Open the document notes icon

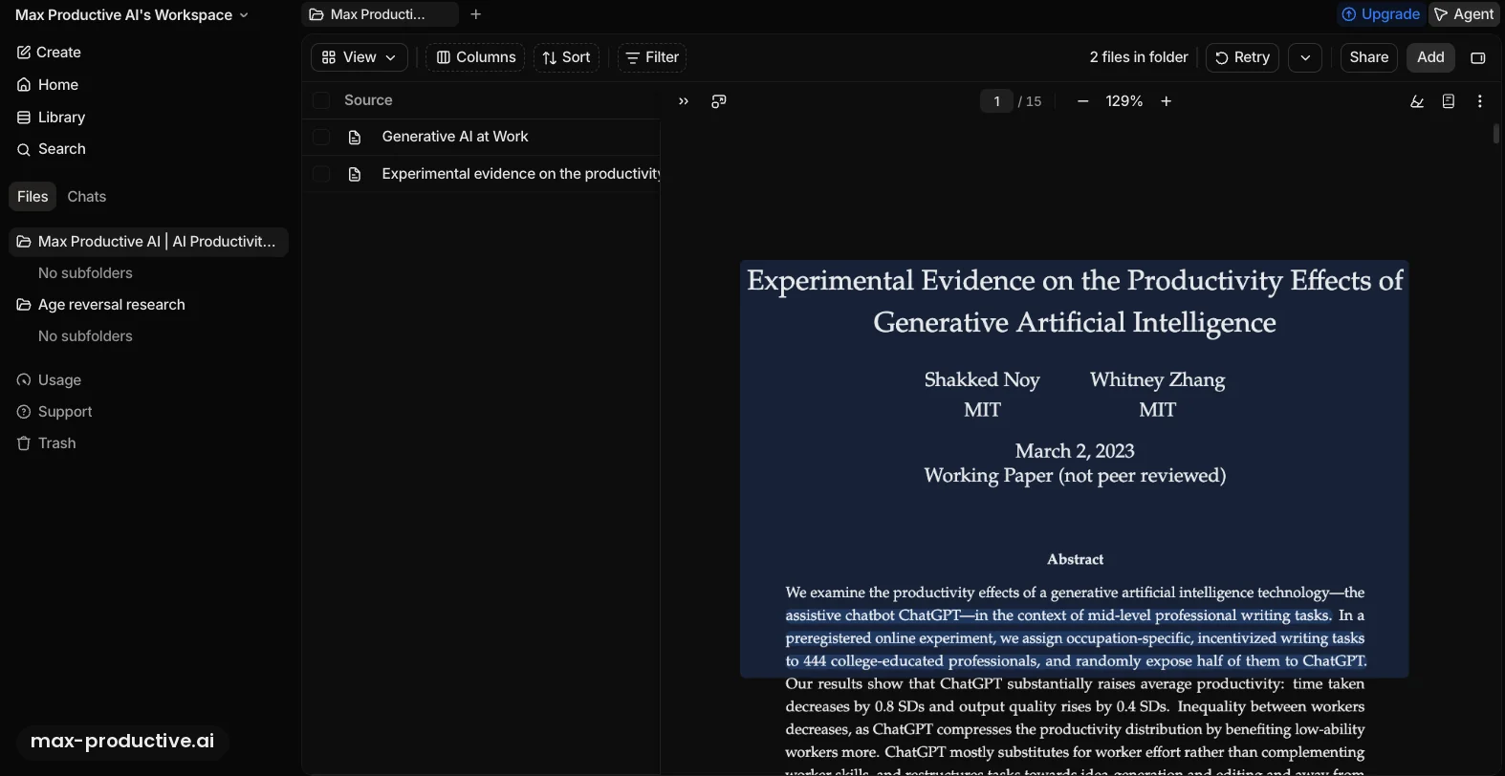click(x=1449, y=101)
